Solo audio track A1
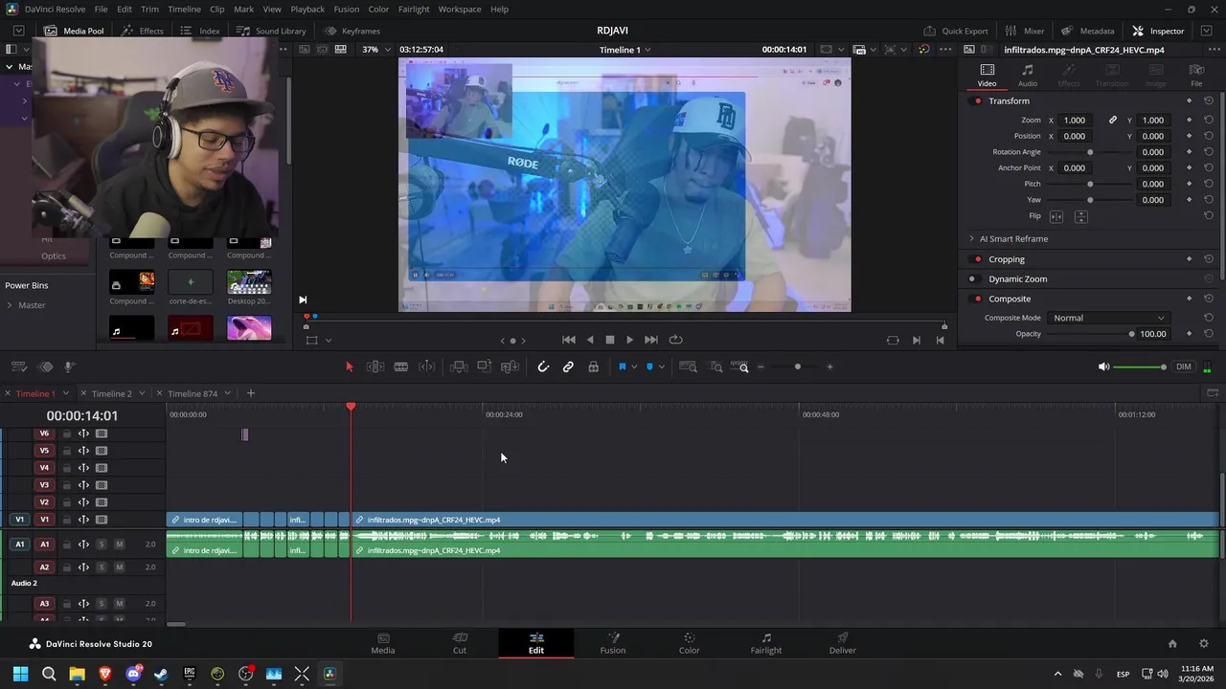This screenshot has width=1226, height=689. 101,545
